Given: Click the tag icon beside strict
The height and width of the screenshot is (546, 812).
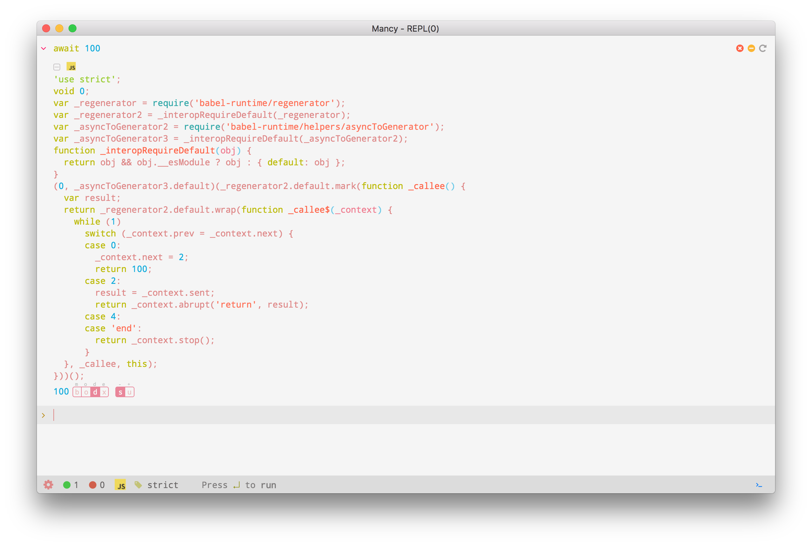Looking at the screenshot, I should click(x=138, y=485).
